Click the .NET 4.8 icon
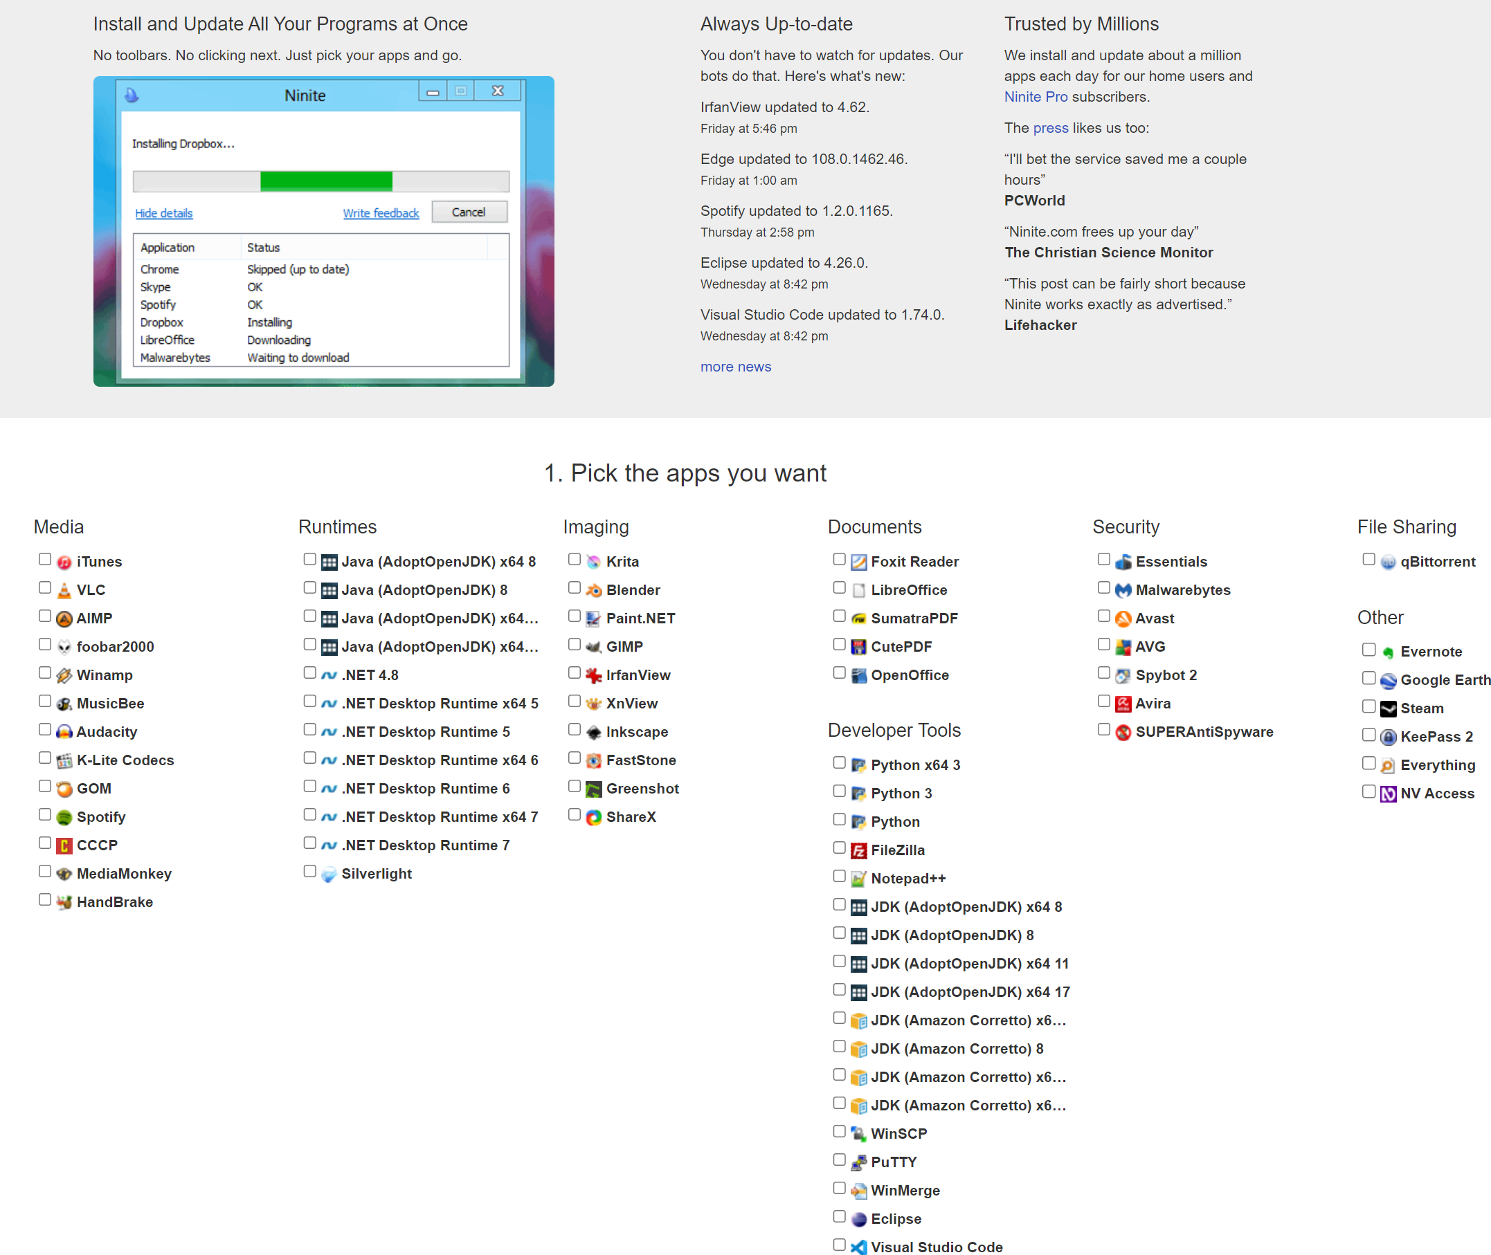The image size is (1491, 1255). click(329, 676)
